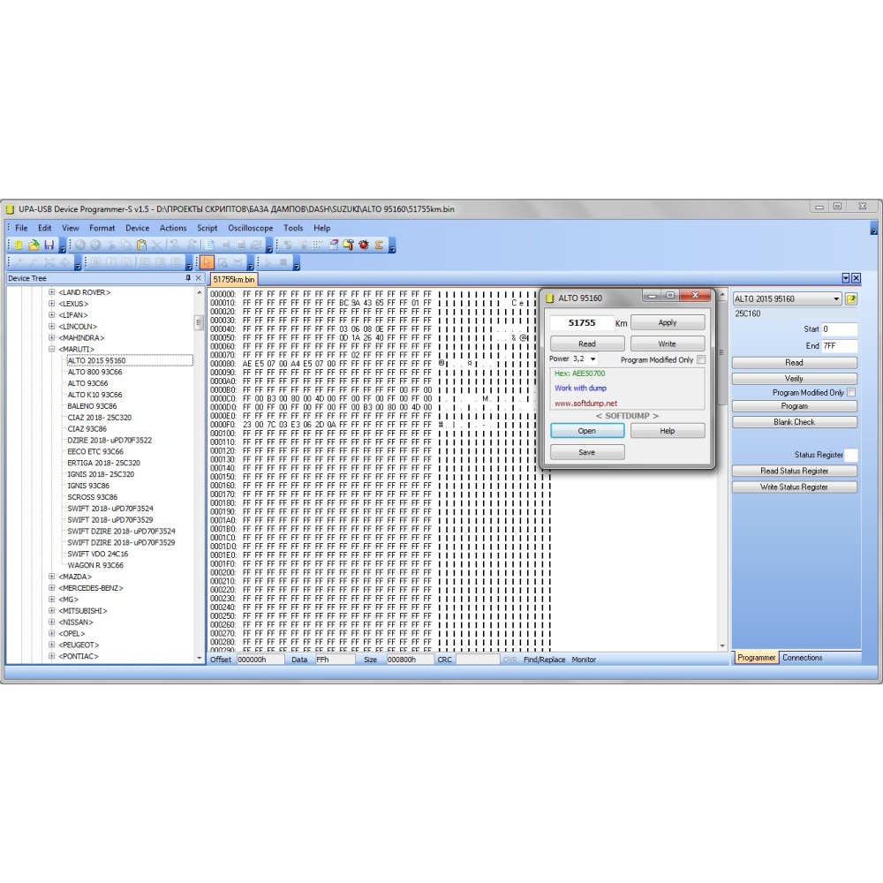
Task: Open the Device menu
Action: tap(138, 228)
